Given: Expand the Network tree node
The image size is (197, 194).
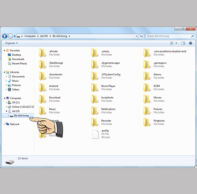Looking at the screenshot, I should point(4,124).
